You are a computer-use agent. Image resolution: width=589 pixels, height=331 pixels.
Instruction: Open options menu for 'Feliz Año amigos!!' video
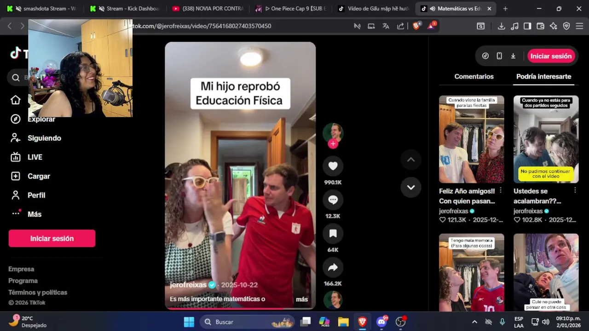[501, 190]
